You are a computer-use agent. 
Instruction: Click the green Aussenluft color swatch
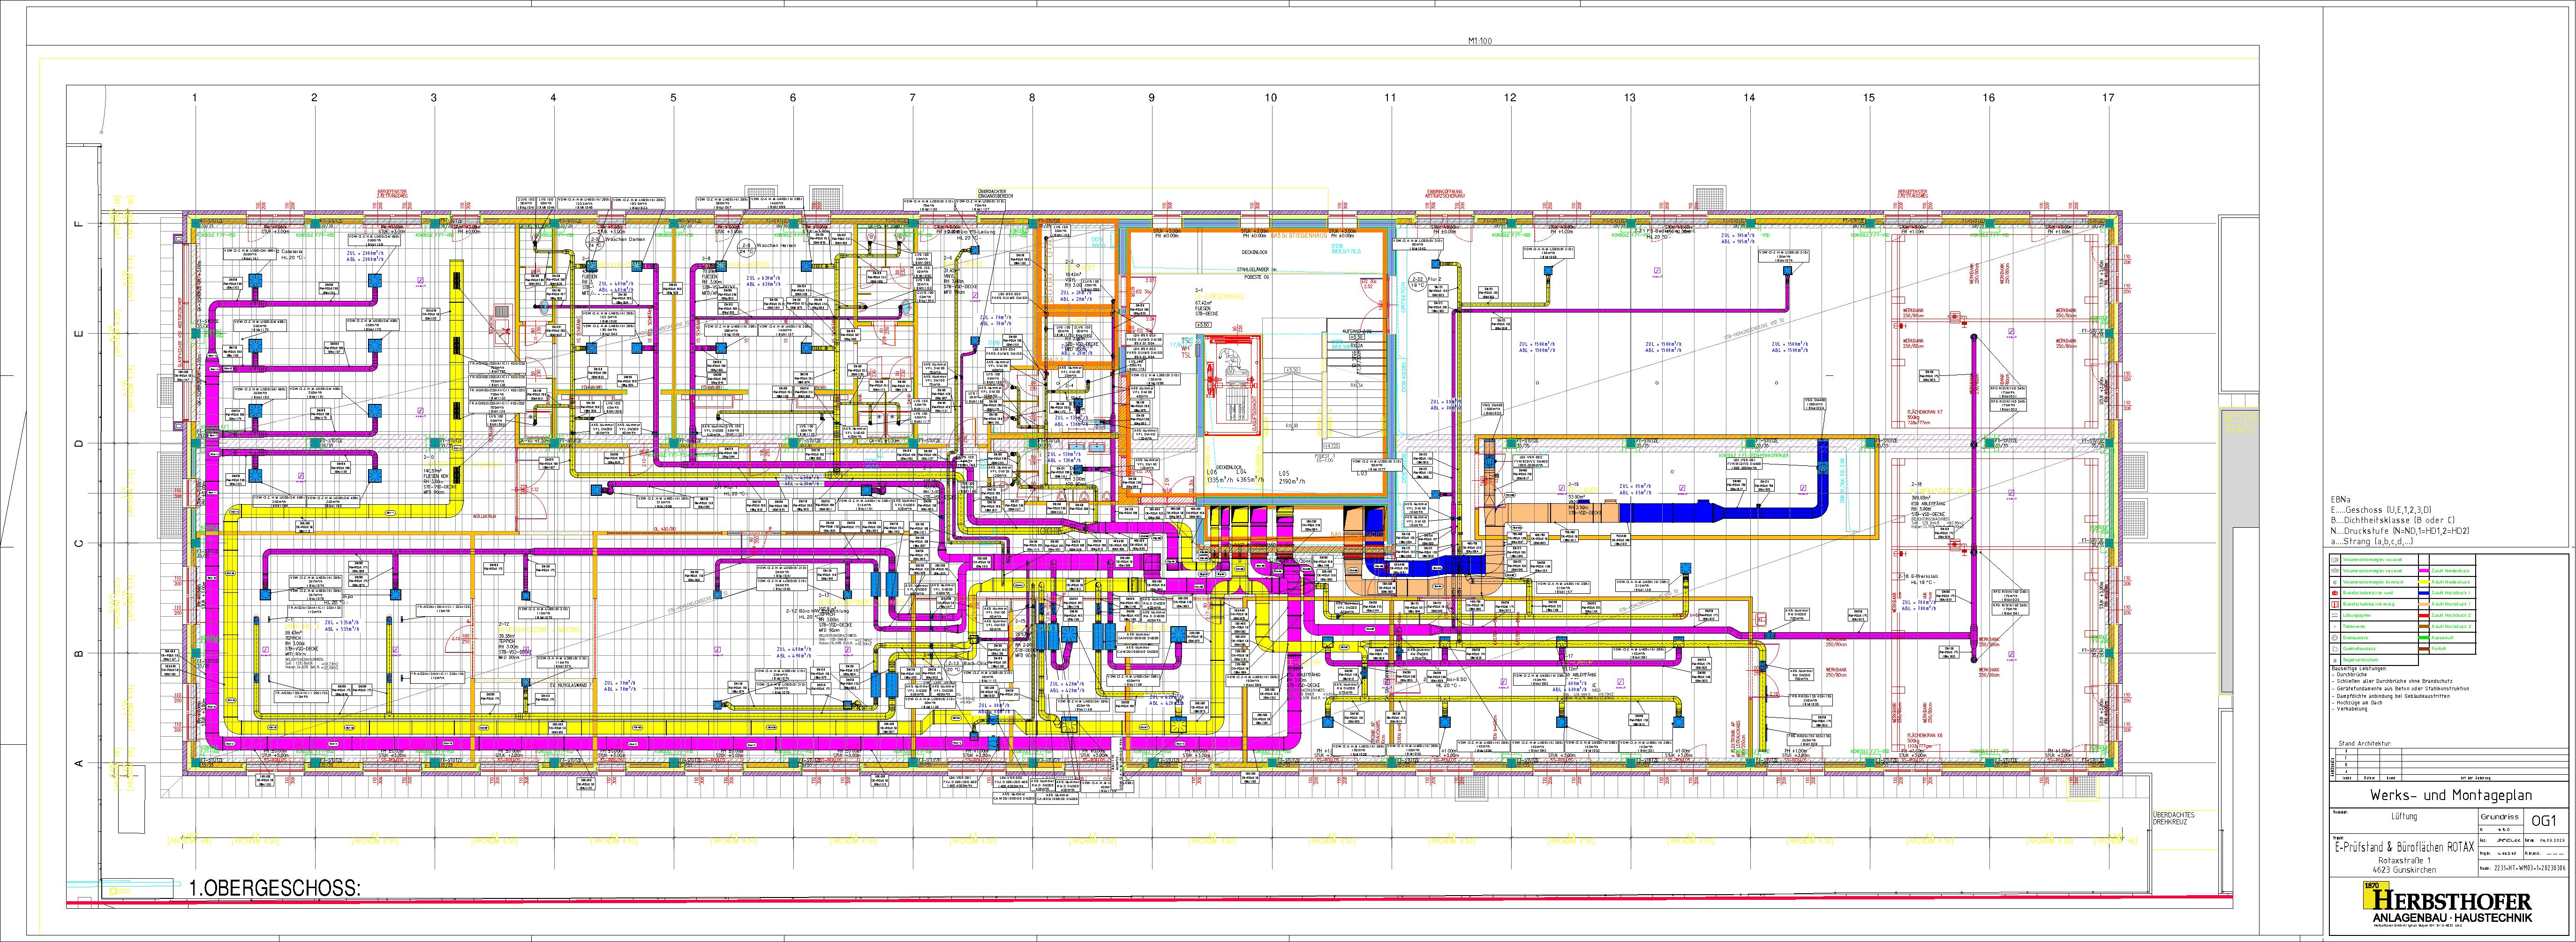coord(2424,638)
